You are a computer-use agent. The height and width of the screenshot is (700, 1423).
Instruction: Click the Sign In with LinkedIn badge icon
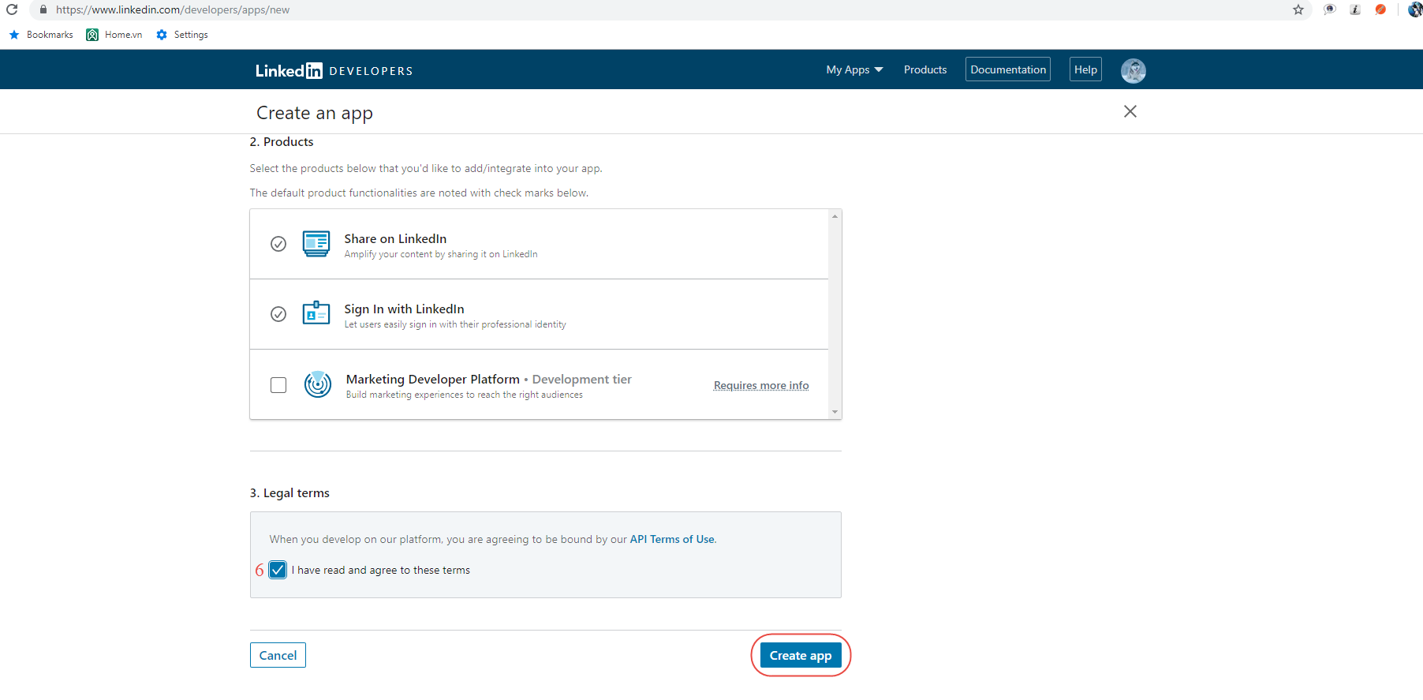click(x=316, y=313)
